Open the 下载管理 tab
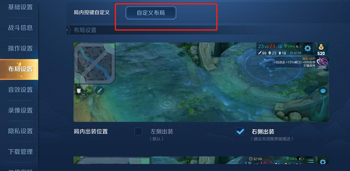 point(20,152)
